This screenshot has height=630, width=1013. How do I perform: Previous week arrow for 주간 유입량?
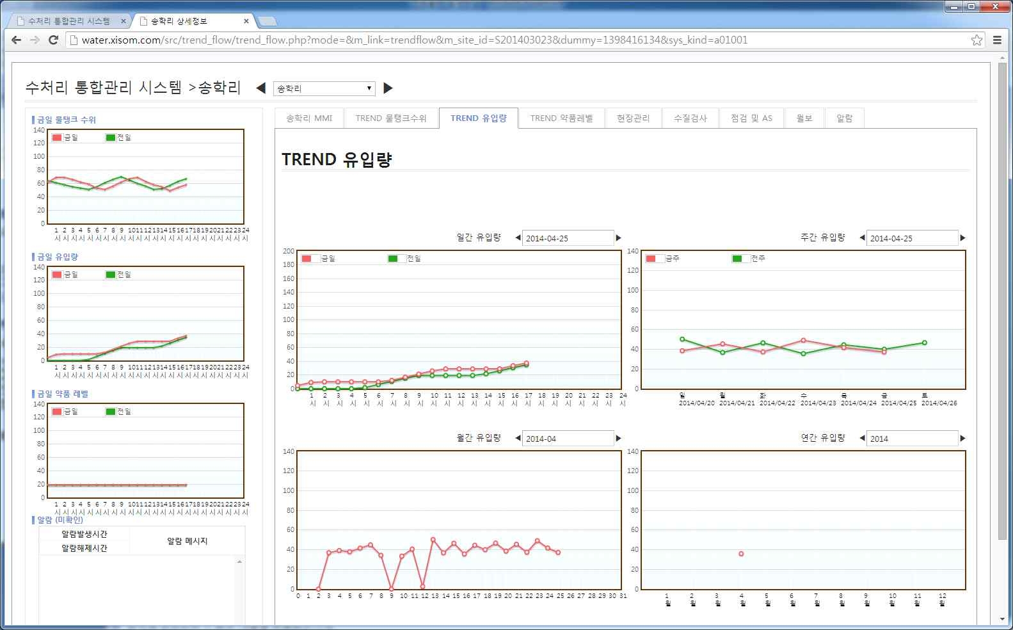pos(862,238)
